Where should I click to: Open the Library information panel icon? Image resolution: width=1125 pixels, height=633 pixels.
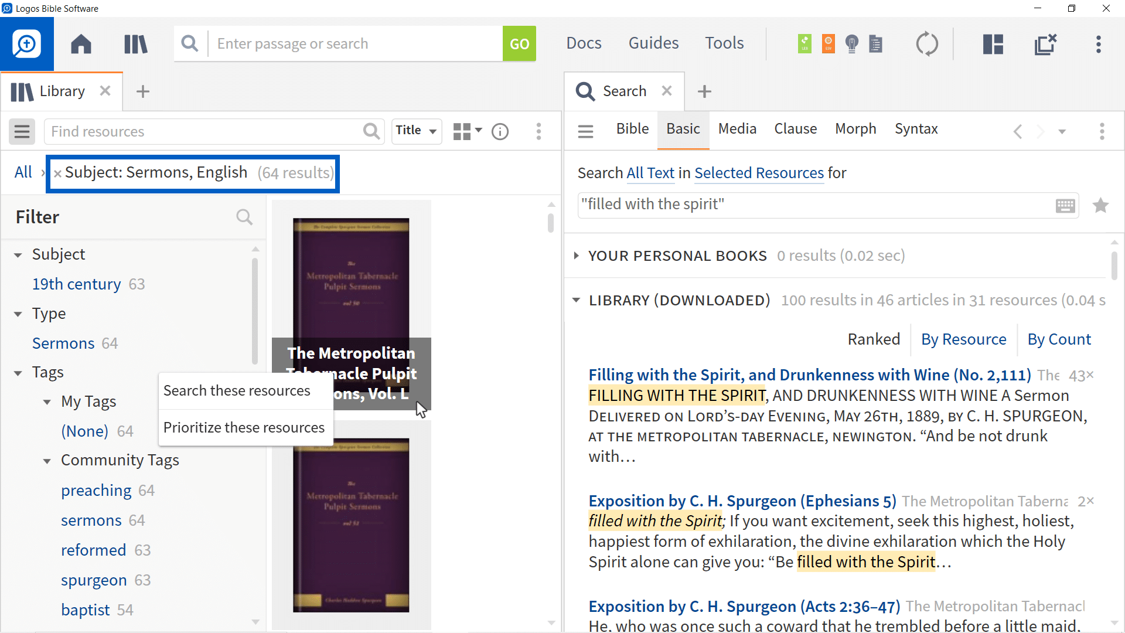(x=500, y=131)
